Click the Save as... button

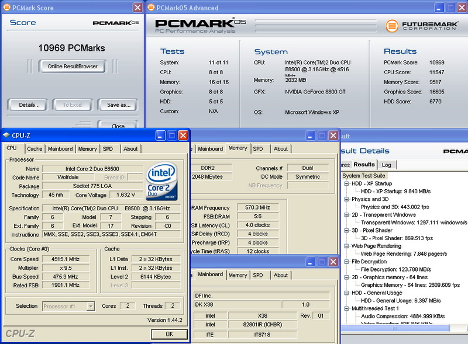(119, 105)
